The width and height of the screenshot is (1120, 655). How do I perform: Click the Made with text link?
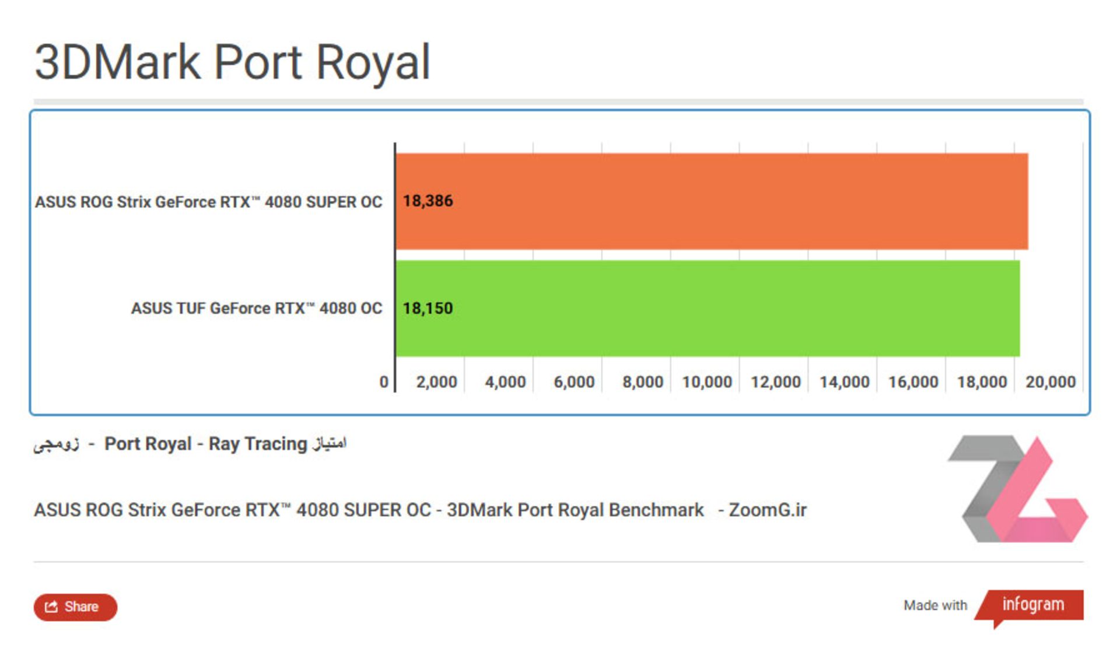(x=935, y=605)
